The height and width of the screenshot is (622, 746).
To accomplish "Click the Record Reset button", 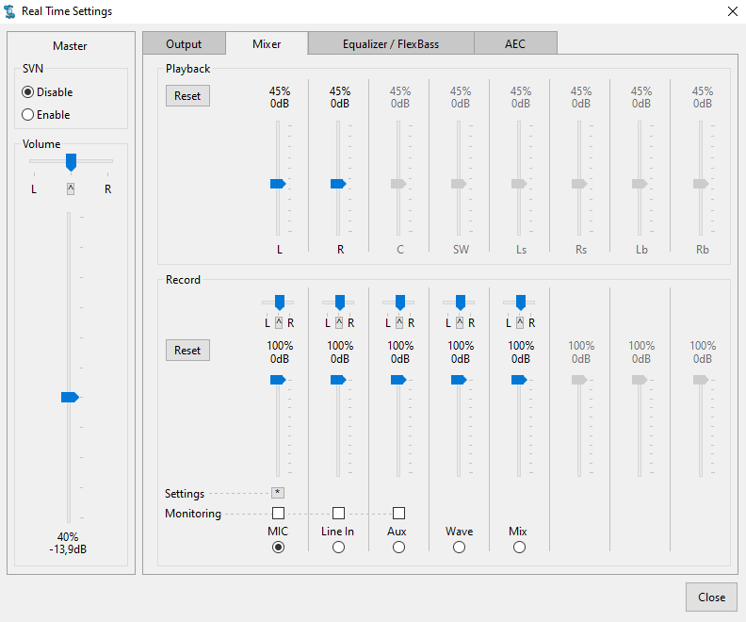I will [187, 351].
